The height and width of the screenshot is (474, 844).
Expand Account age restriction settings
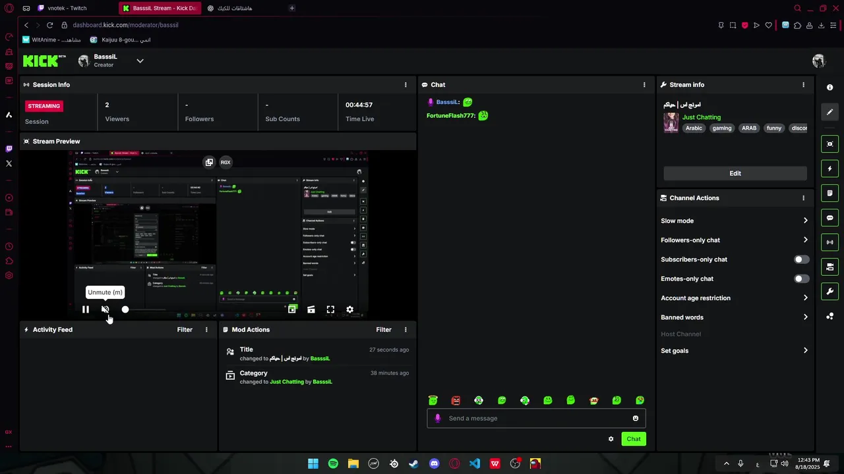[735, 298]
